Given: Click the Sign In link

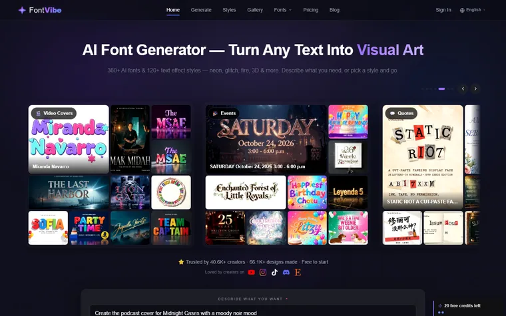Looking at the screenshot, I should tap(443, 10).
